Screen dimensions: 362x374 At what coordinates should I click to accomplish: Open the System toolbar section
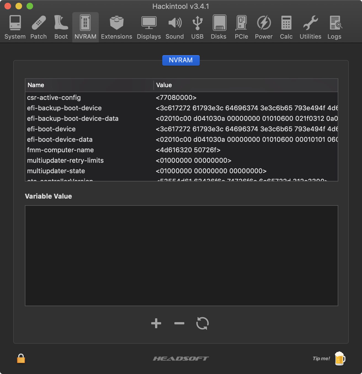tap(15, 27)
